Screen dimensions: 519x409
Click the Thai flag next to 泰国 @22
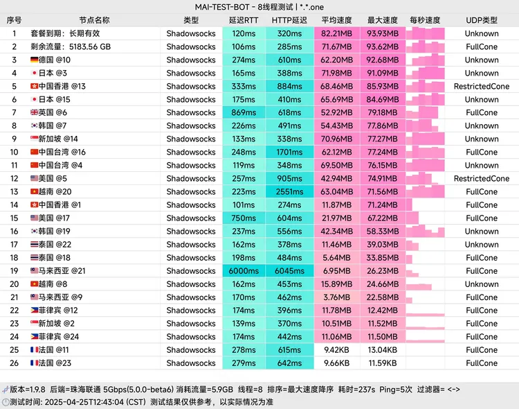point(34,244)
